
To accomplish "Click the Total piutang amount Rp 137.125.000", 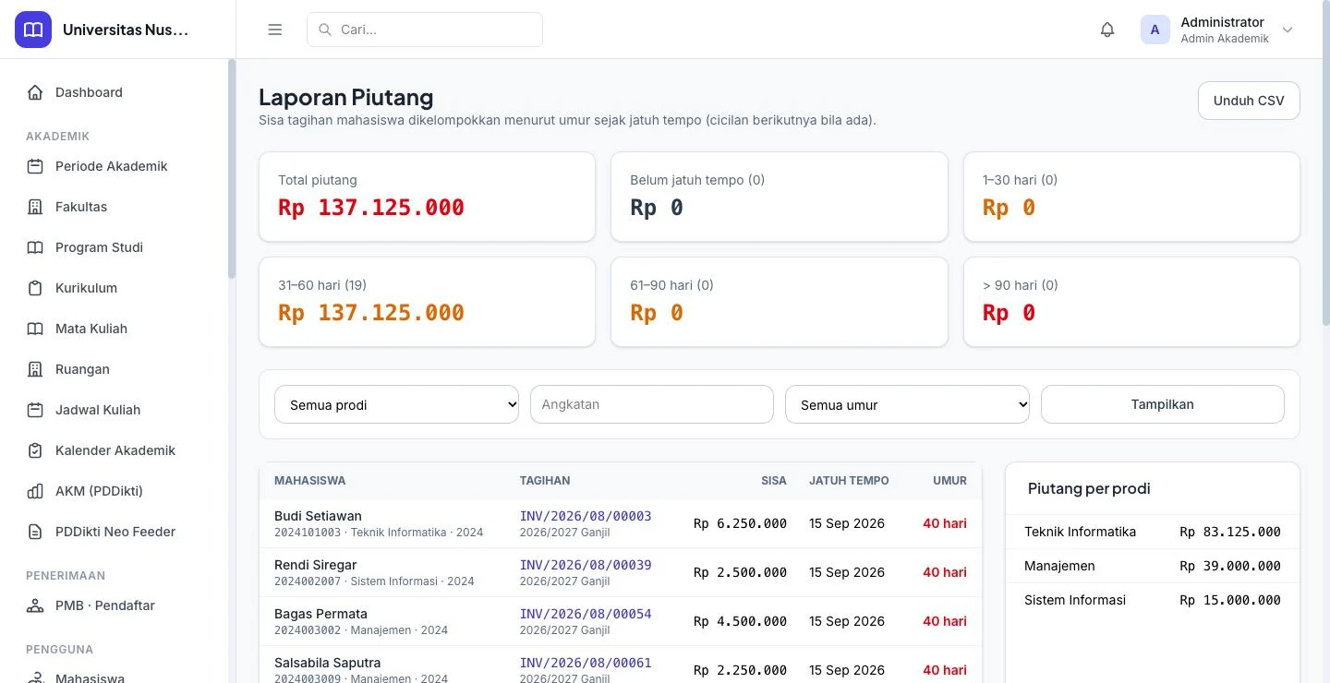I will (371, 208).
